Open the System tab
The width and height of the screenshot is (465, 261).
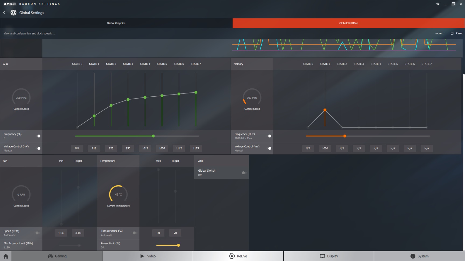(419, 256)
